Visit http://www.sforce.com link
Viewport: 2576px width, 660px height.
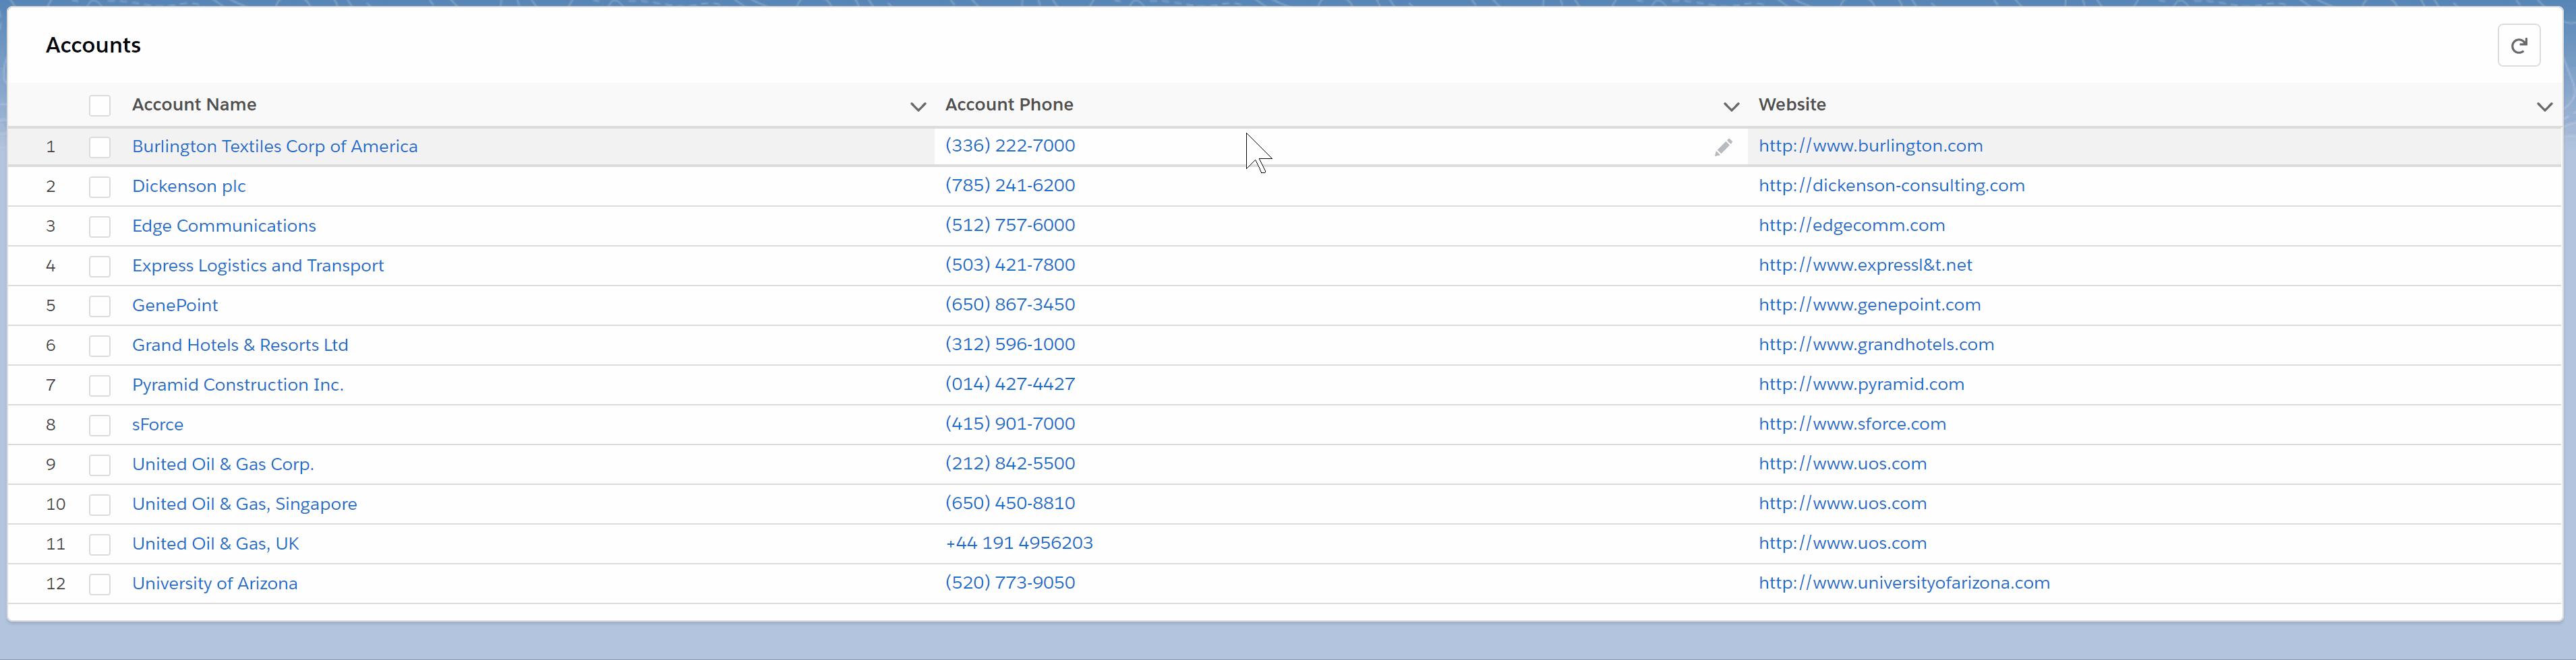[1852, 424]
